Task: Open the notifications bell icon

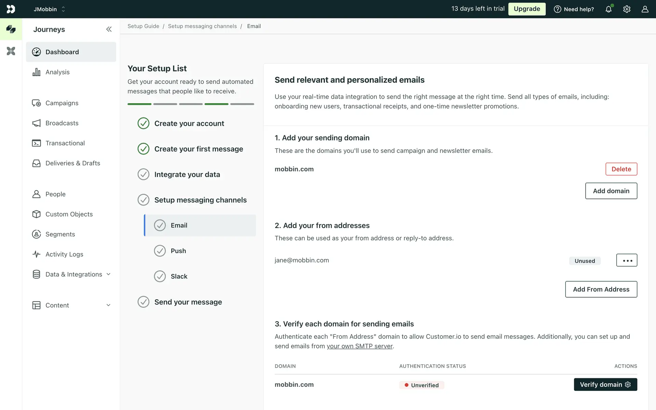Action: [x=609, y=9]
